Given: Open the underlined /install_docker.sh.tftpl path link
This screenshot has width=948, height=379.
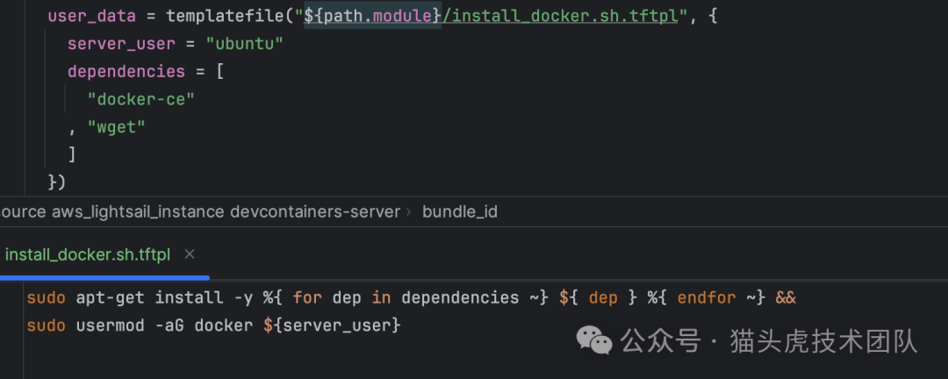Looking at the screenshot, I should 560,16.
